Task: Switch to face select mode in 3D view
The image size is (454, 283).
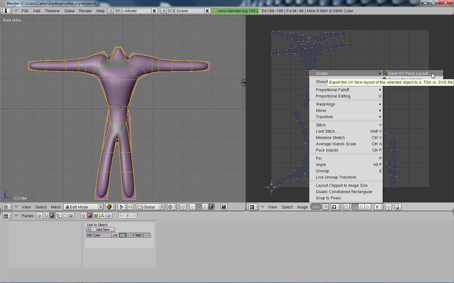Action: [205, 207]
